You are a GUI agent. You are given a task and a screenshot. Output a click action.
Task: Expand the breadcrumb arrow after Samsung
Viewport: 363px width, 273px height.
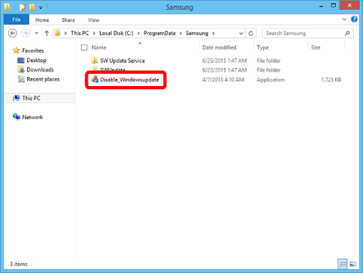click(x=213, y=33)
